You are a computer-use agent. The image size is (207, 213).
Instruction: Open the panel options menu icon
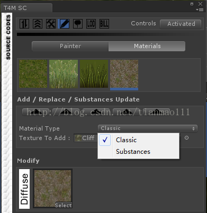point(200,10)
